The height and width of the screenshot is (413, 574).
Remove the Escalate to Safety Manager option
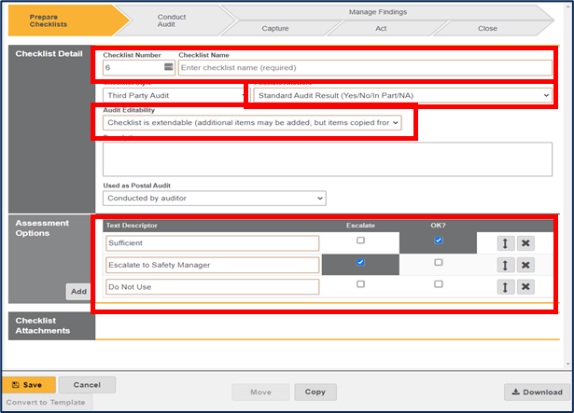(x=526, y=265)
